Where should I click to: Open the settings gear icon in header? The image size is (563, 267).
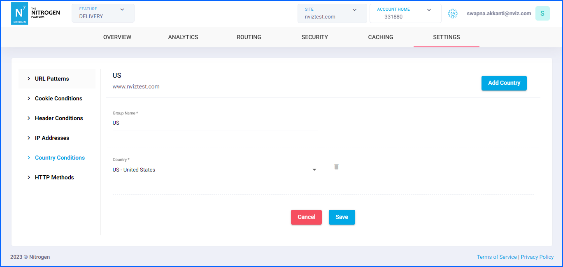pos(452,14)
